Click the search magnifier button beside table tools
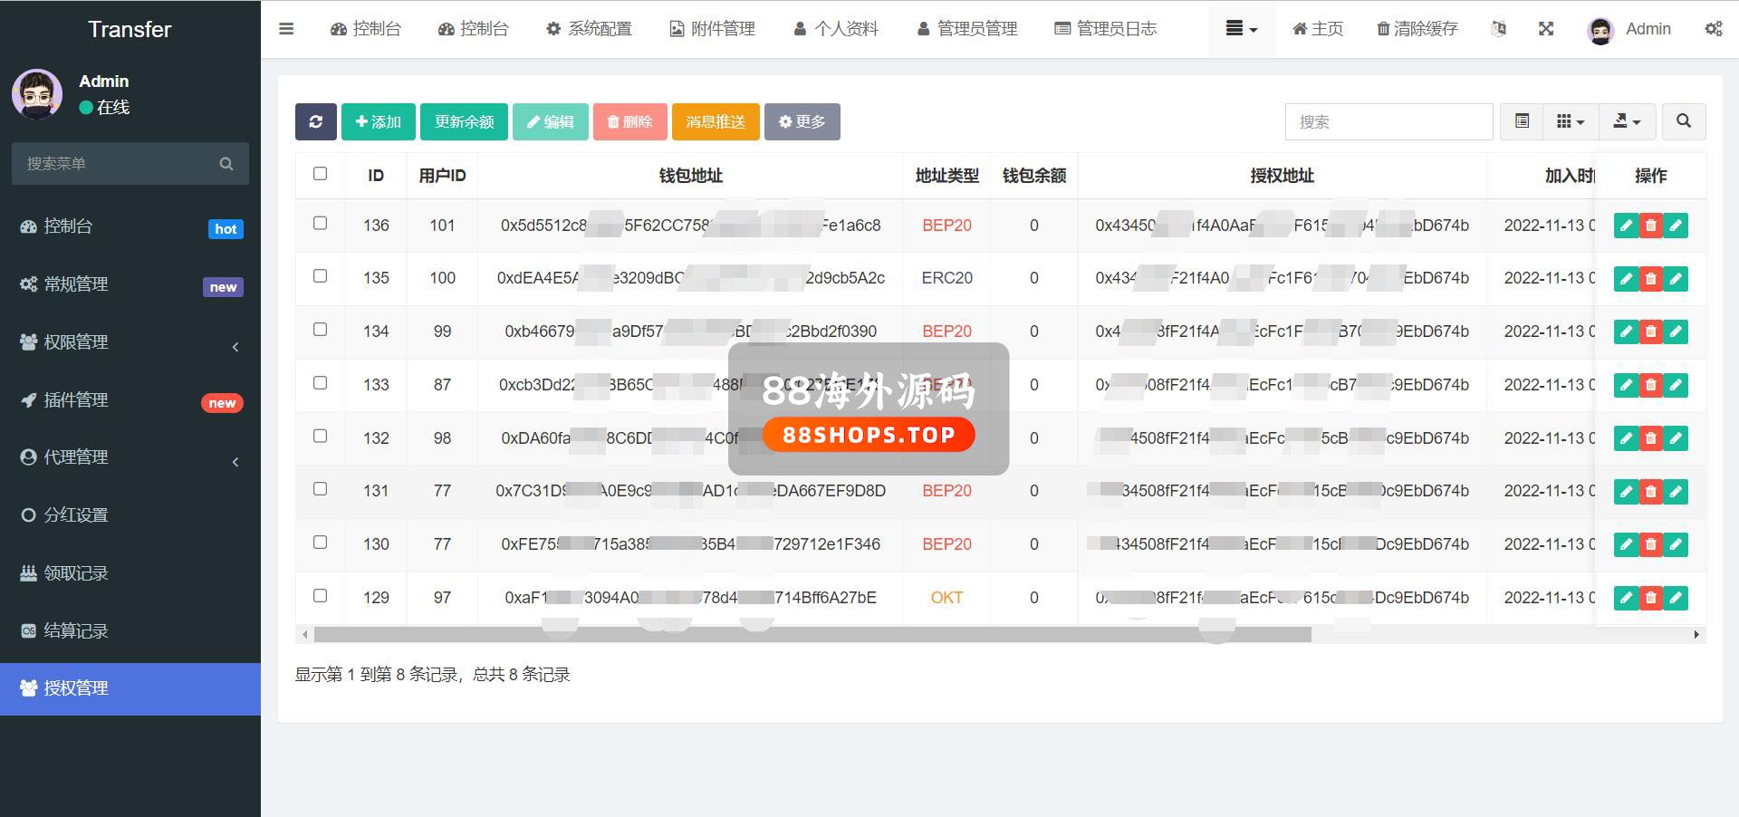The height and width of the screenshot is (817, 1739). click(x=1683, y=121)
